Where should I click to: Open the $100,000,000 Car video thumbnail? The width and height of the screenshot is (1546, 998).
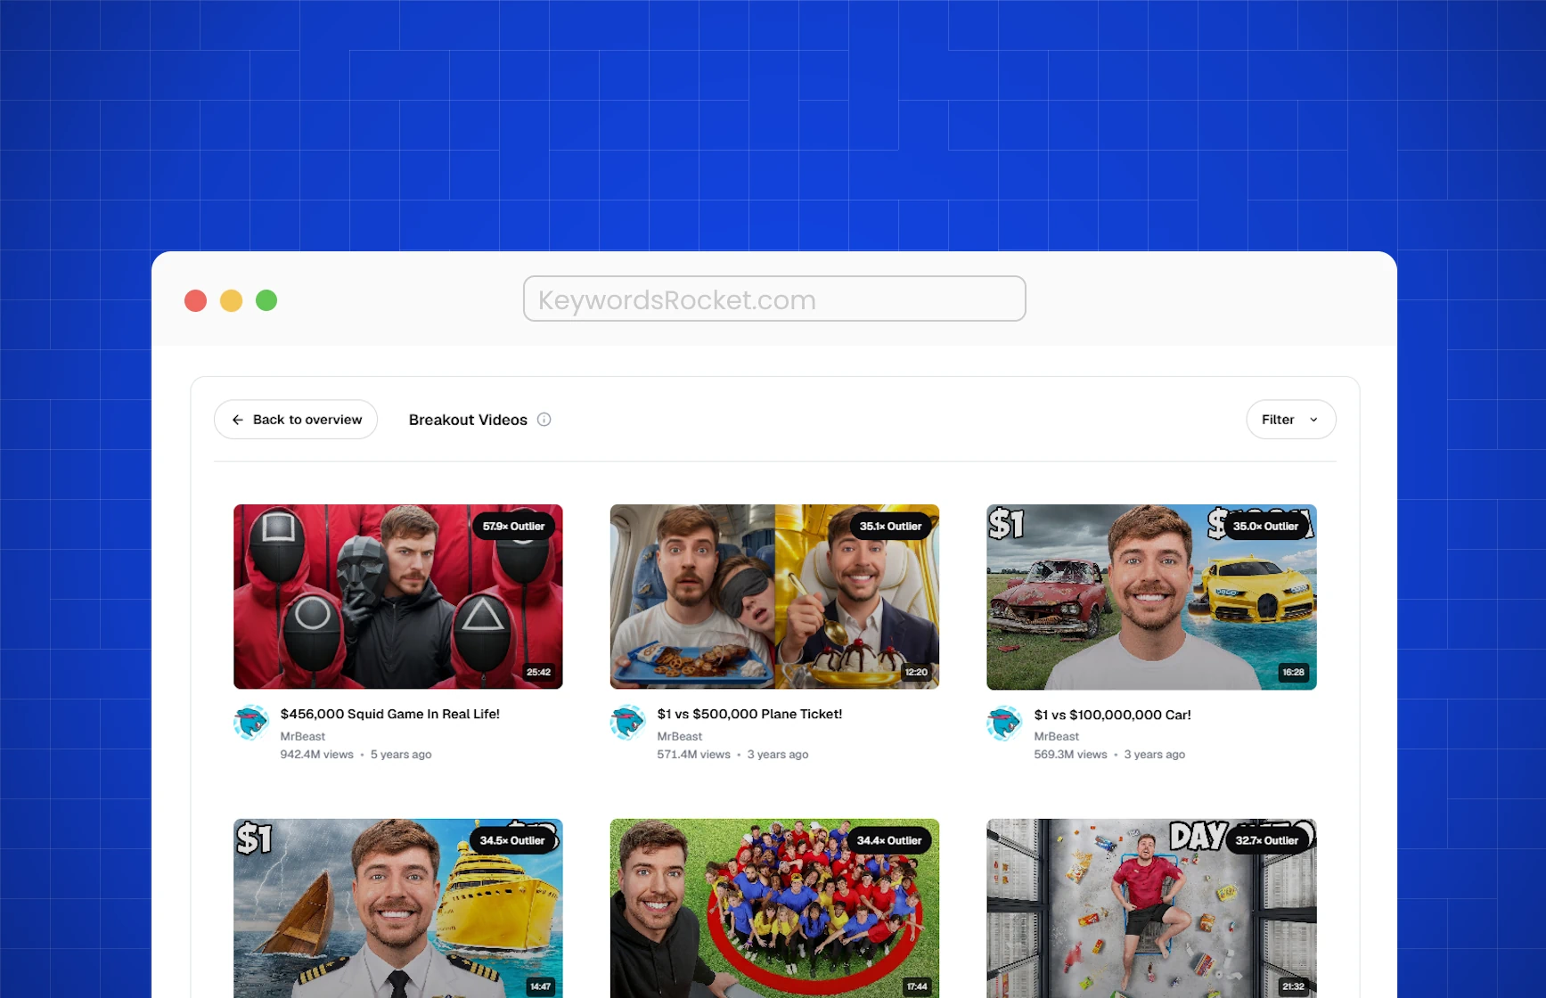[1151, 597]
